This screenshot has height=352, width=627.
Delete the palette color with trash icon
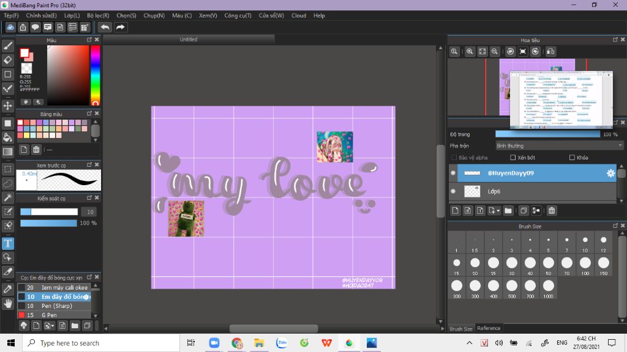pyautogui.click(x=36, y=150)
